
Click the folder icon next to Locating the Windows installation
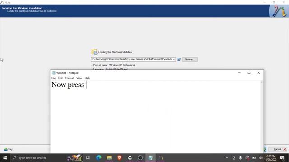94,52
